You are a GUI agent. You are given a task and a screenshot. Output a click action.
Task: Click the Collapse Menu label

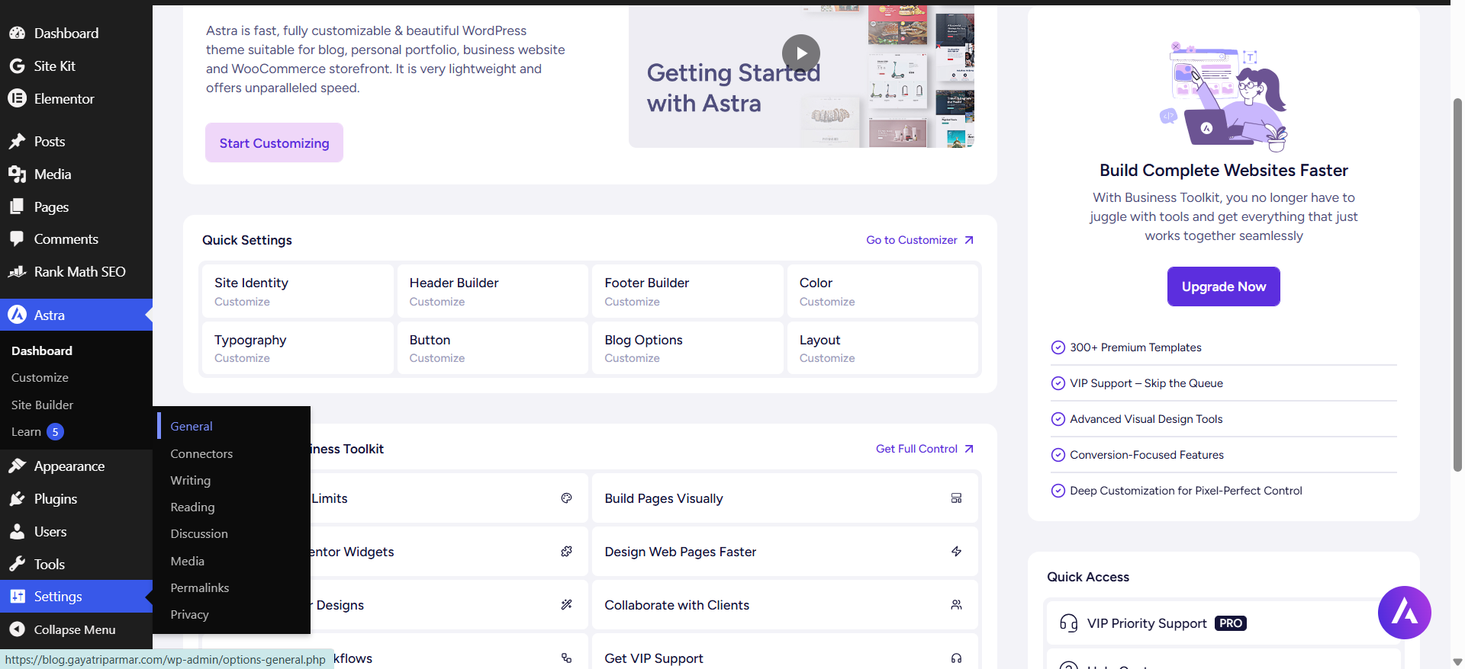[x=75, y=630]
